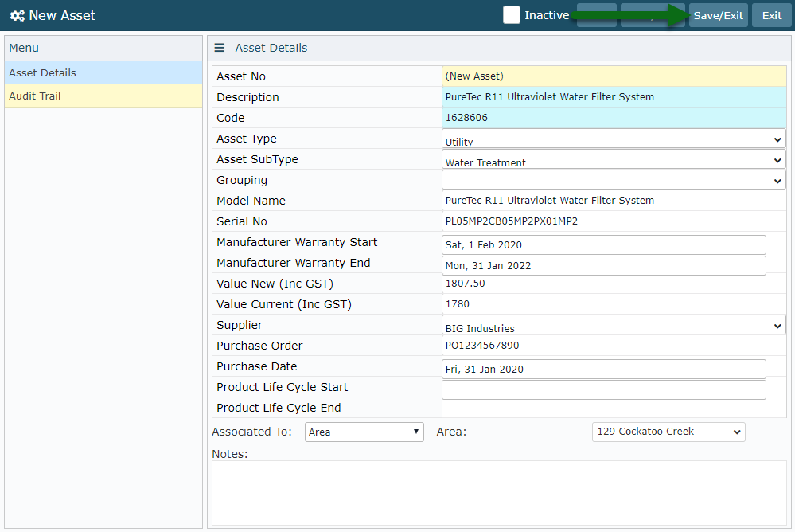Viewport: 795px width, 532px height.
Task: Click the Associated To: label
Action: [x=252, y=432]
